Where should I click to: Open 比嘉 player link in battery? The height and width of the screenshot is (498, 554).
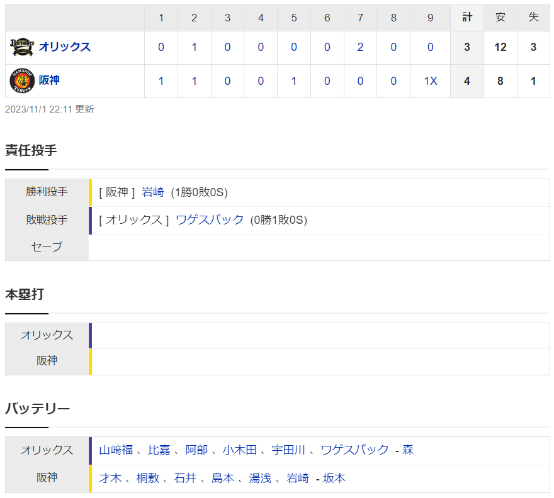(x=159, y=450)
